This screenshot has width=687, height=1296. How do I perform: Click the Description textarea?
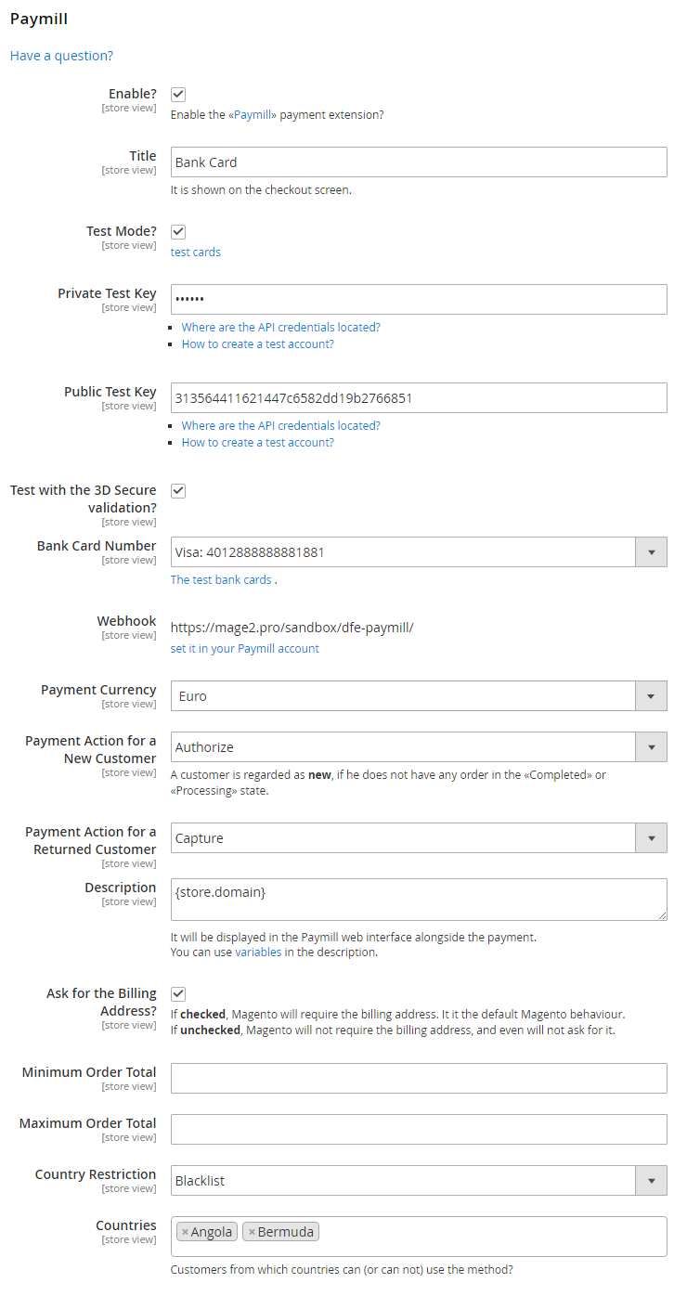(x=418, y=900)
